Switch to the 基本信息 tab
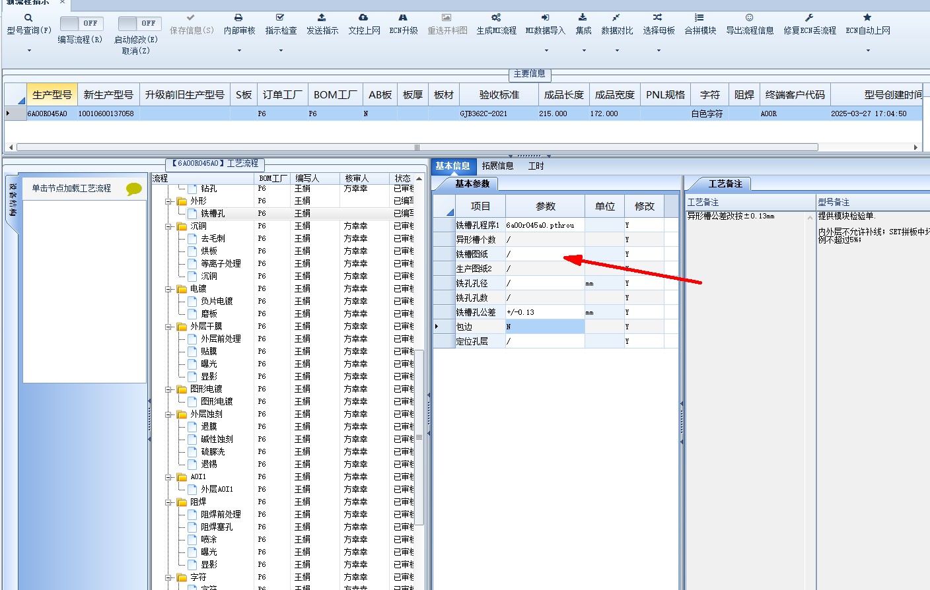Image resolution: width=930 pixels, height=590 pixels. tap(452, 166)
